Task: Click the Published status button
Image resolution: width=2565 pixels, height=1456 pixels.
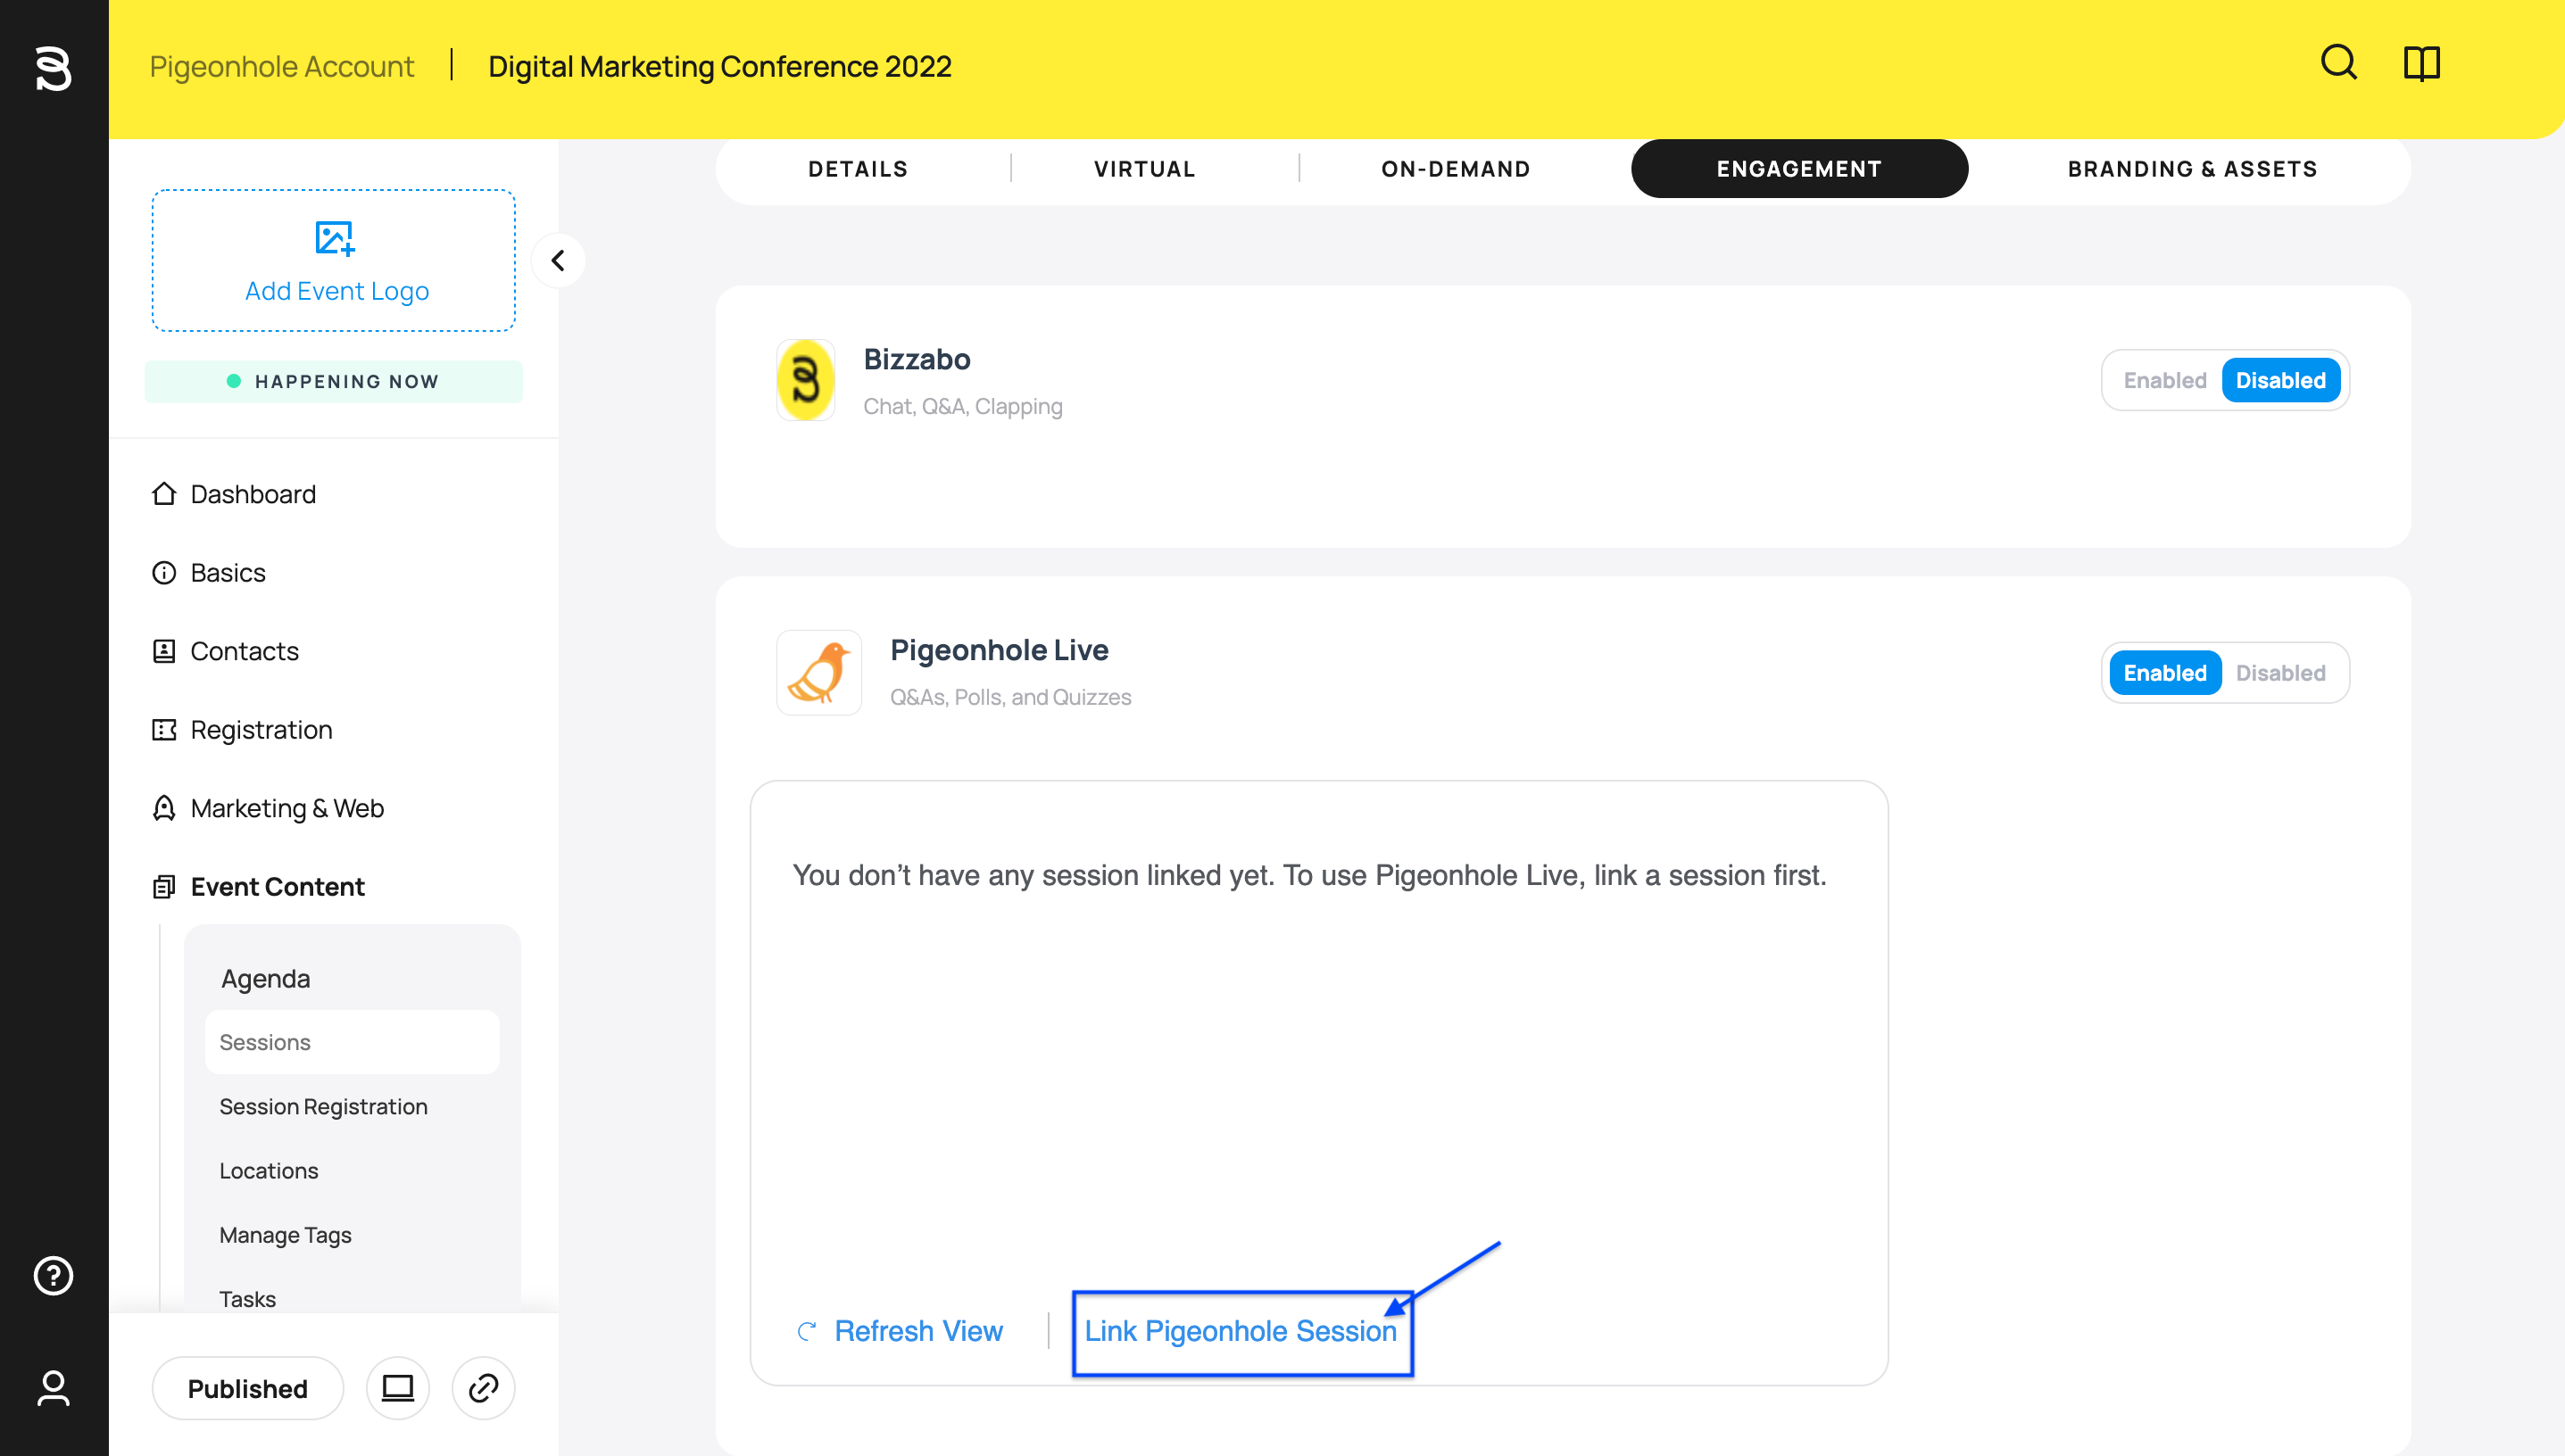Action: point(248,1388)
